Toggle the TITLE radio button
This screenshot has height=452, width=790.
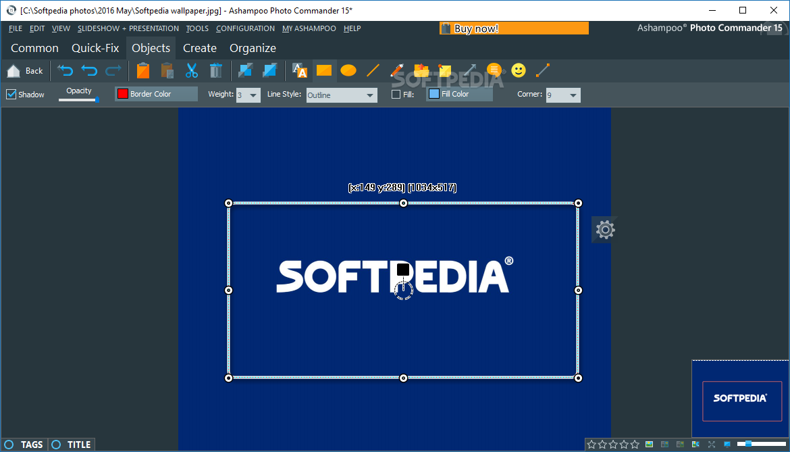56,445
